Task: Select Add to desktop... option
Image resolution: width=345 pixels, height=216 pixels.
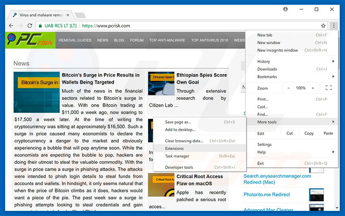Action: [200, 130]
